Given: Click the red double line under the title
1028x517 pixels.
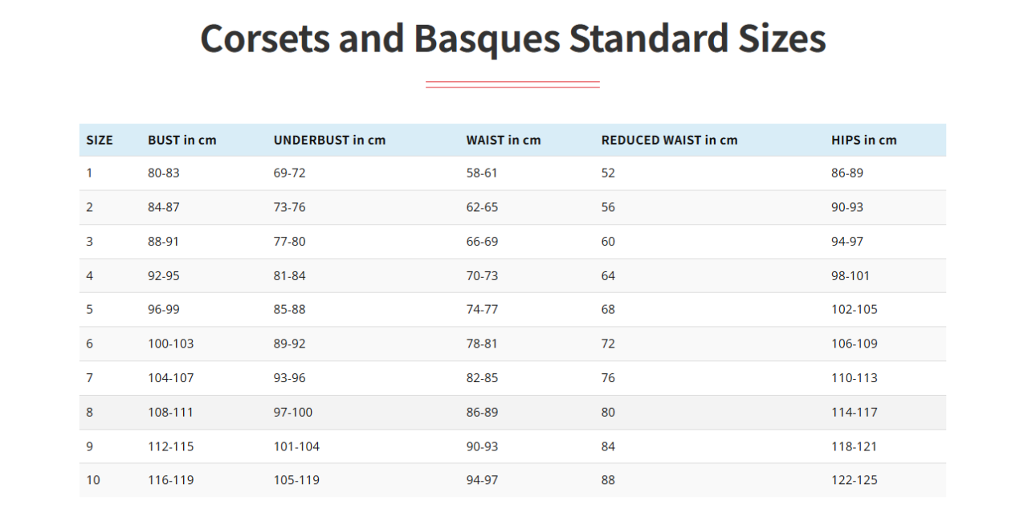Looking at the screenshot, I should pos(512,84).
